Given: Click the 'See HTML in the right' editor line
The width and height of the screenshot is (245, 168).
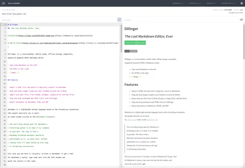Looking at the screenshot, I should coord(18,69).
